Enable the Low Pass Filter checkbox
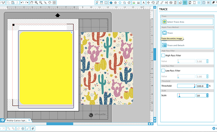 click(163, 71)
